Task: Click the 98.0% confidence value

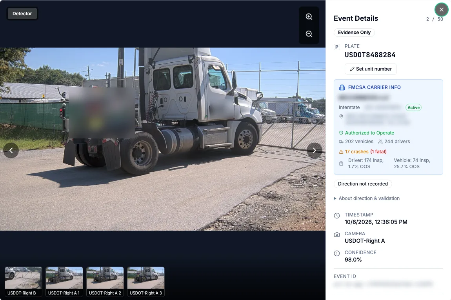Action: pos(353,260)
